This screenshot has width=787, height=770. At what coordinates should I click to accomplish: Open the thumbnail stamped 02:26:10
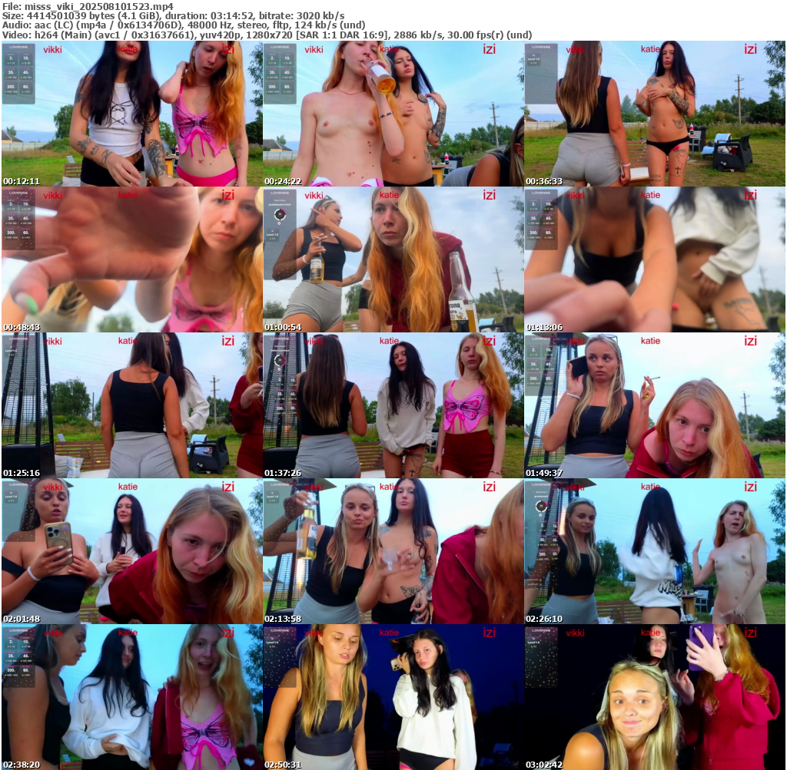655,551
